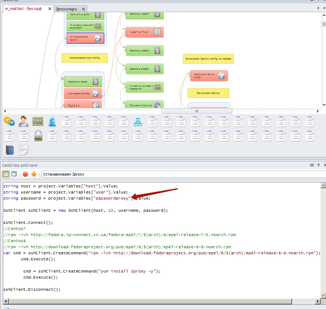Viewport: 326px width, 309px height.
Task: Select Записать в файл node above Скачиваем ifconfig
Action: (x=83, y=82)
